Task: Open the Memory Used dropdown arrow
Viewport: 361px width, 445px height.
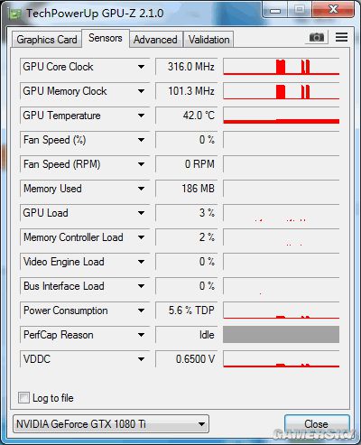Action: (x=141, y=189)
